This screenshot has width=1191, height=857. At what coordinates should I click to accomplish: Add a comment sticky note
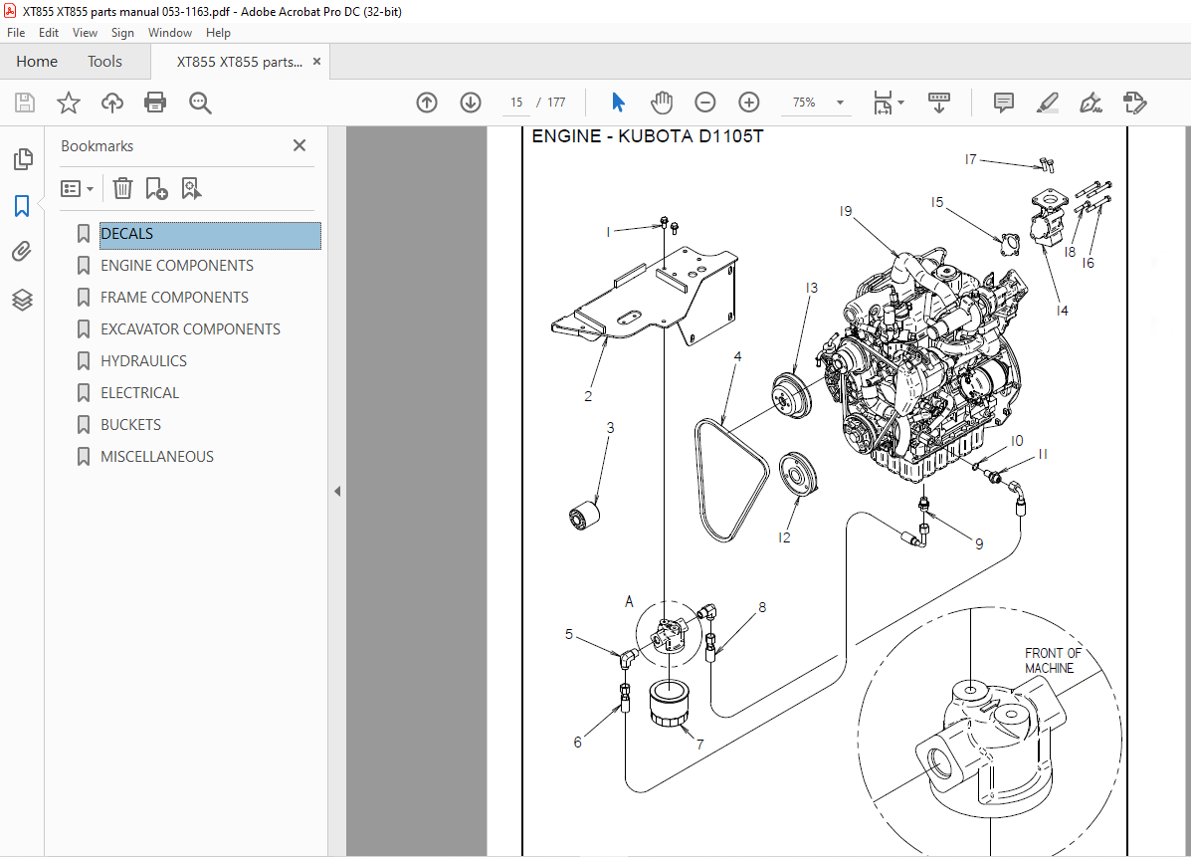click(x=1003, y=103)
